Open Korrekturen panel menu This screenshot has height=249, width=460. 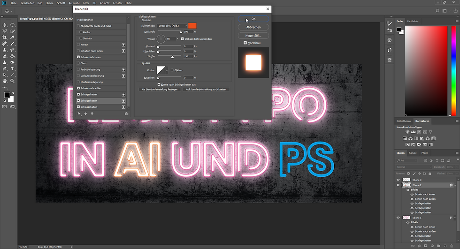(457, 121)
